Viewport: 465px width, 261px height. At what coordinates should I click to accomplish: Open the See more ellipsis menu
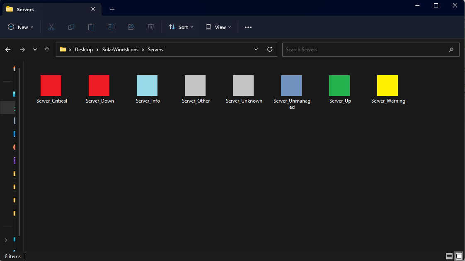pyautogui.click(x=248, y=27)
